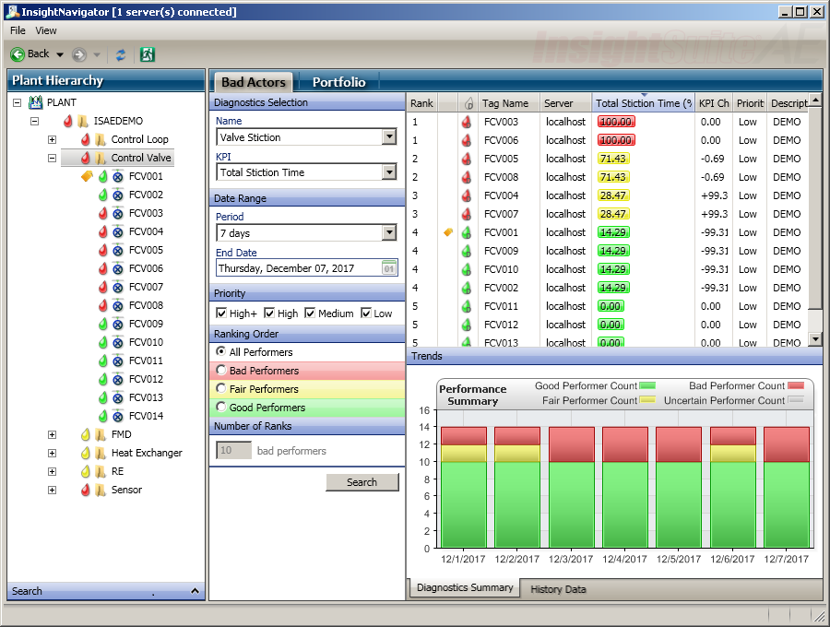
Task: Click the yellow tag icon beside FCV001 in tree
Action: click(87, 176)
